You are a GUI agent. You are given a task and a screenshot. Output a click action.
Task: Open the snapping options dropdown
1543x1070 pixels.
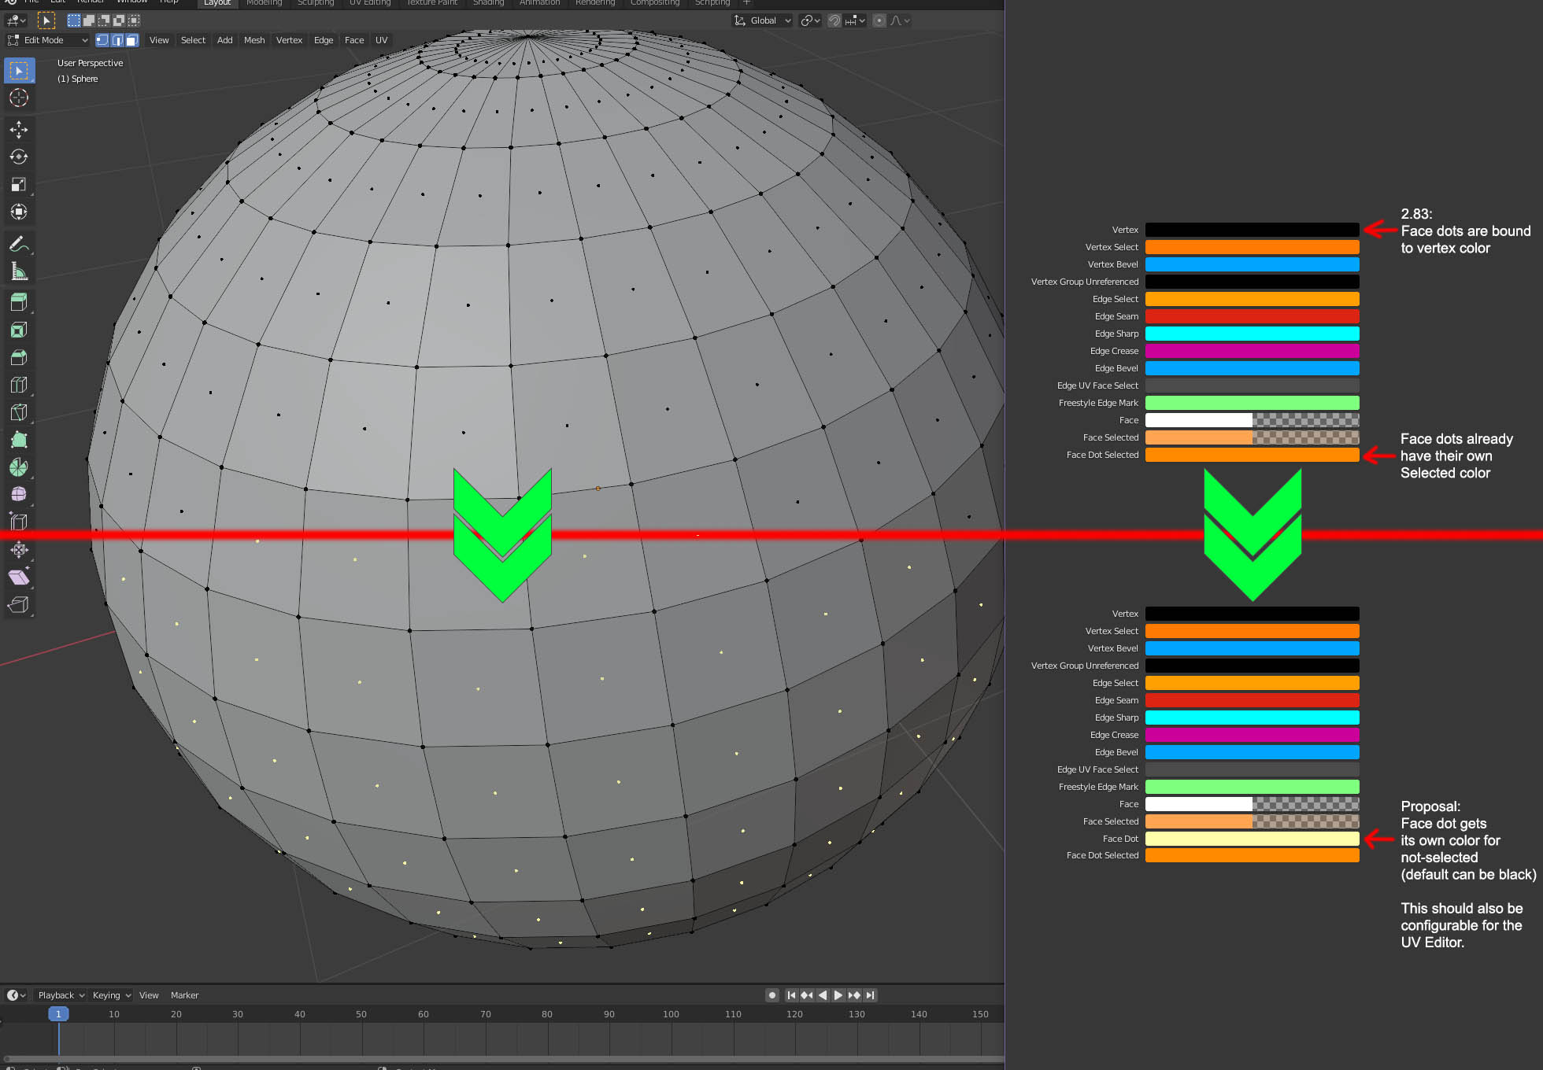(x=855, y=20)
